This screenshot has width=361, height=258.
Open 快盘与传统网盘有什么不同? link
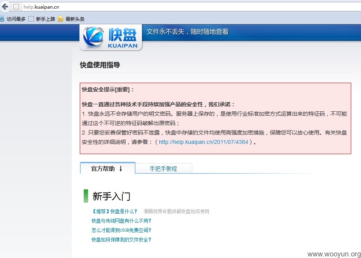click(x=122, y=221)
